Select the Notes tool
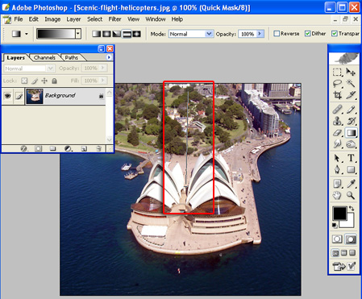The height and width of the screenshot is (299, 362). tap(337, 184)
